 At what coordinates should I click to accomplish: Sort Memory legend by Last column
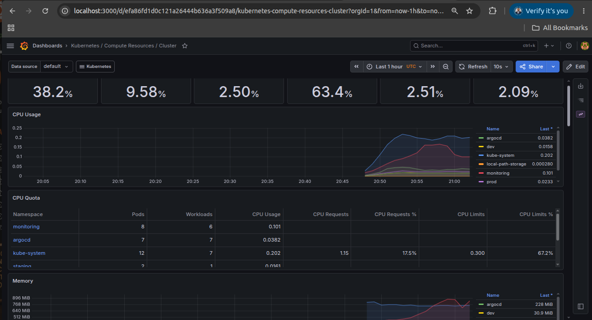pyautogui.click(x=546, y=295)
